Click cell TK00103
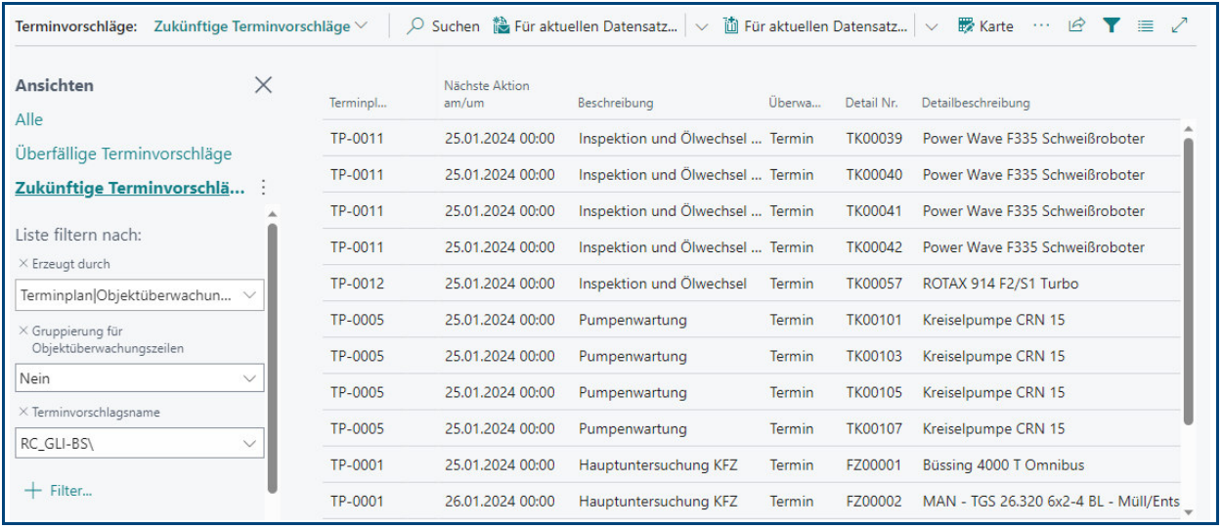1222x529 pixels. pyautogui.click(x=874, y=356)
